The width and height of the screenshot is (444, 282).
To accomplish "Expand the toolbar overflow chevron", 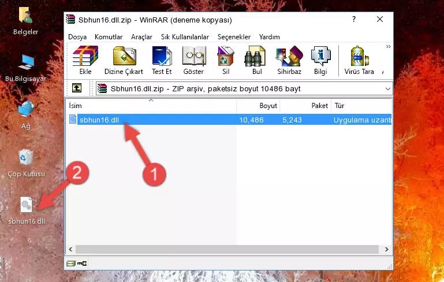I will [x=388, y=46].
